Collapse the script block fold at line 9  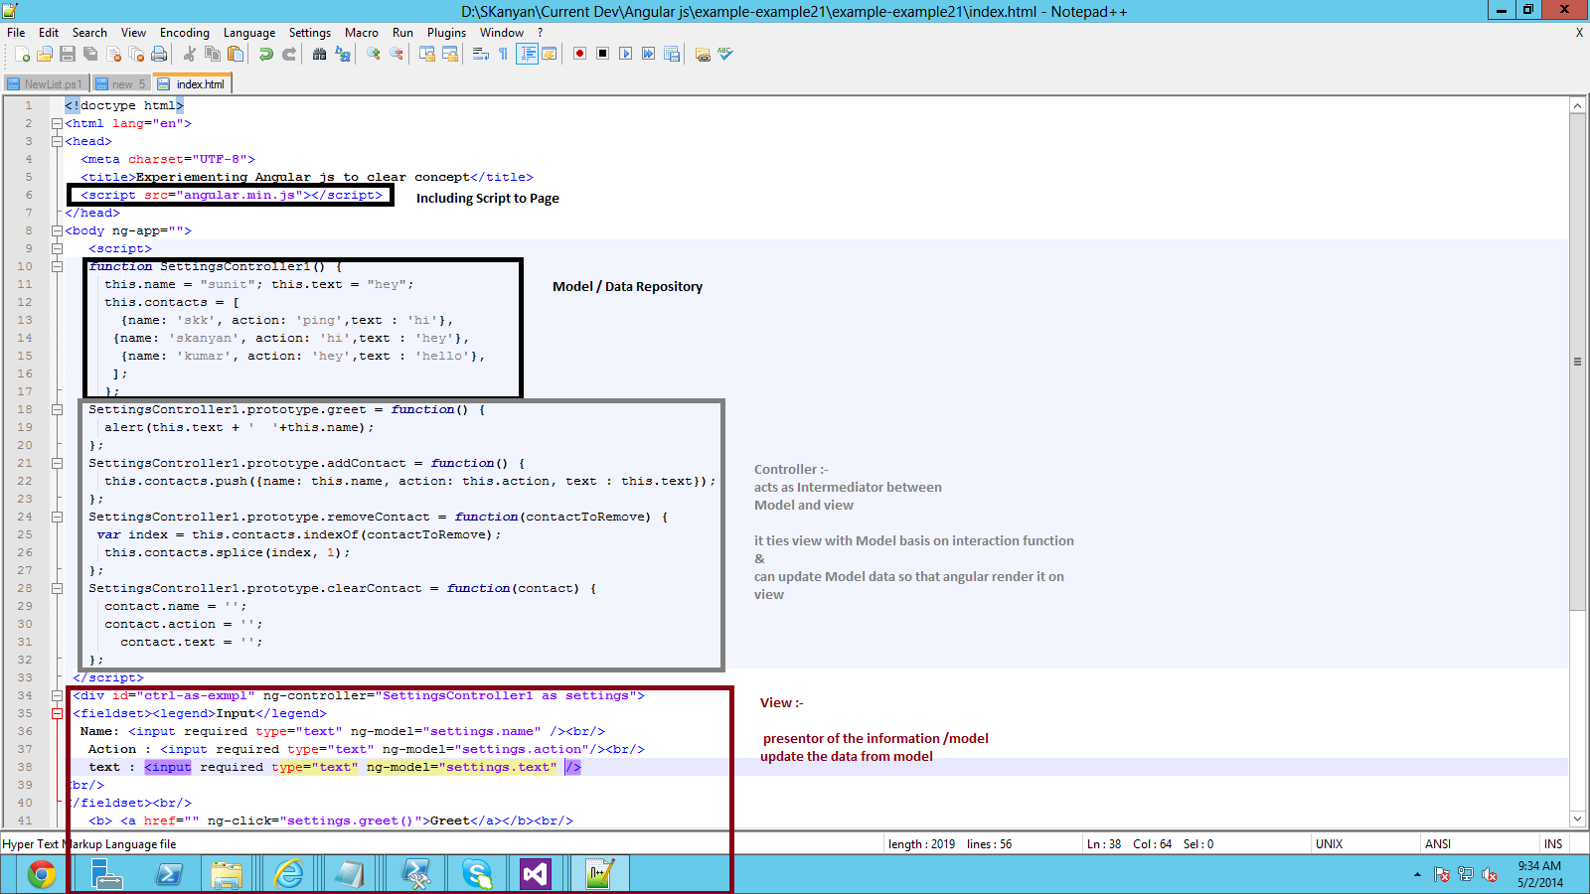[x=57, y=249]
